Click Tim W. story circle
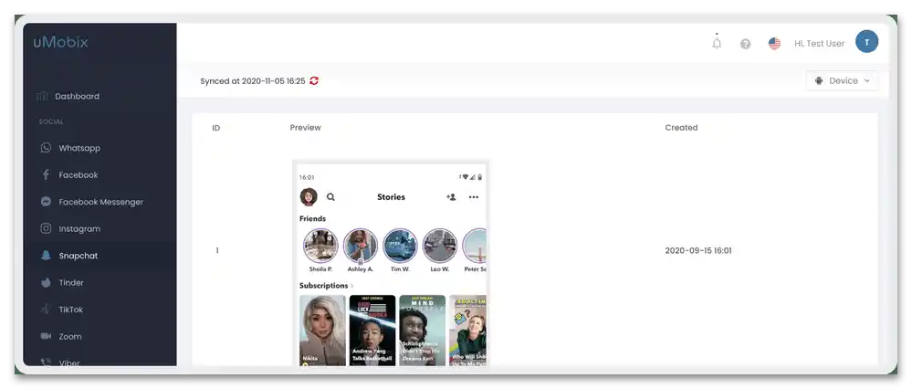Image resolution: width=912 pixels, height=389 pixels. [x=400, y=246]
